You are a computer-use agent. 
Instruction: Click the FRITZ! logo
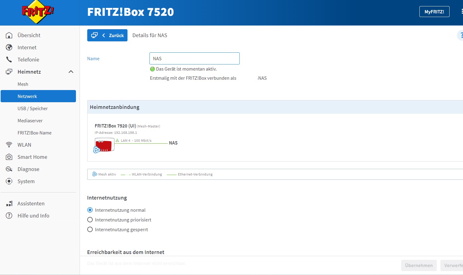[38, 12]
